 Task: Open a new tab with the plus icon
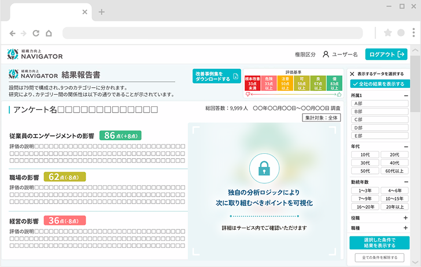click(102, 12)
